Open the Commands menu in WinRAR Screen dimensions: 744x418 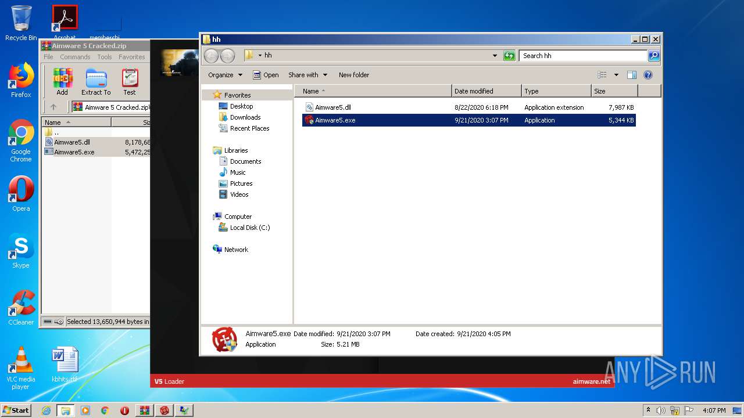[75, 57]
